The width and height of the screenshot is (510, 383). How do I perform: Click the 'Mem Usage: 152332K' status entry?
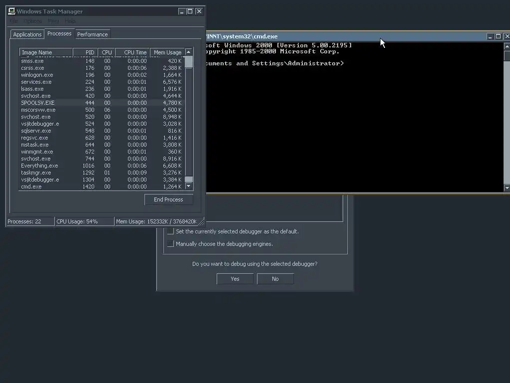[156, 221]
